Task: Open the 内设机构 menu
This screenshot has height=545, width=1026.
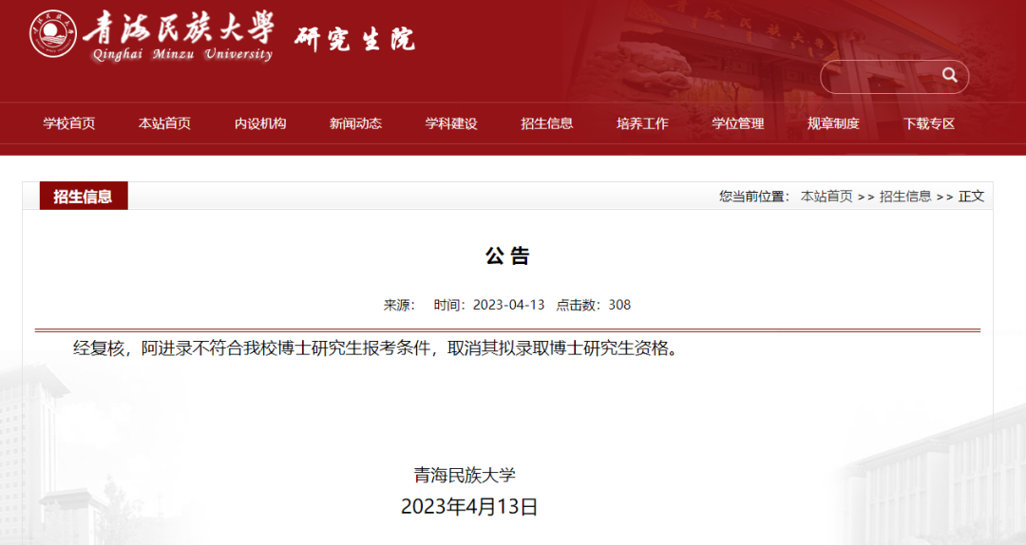Action: 260,123
